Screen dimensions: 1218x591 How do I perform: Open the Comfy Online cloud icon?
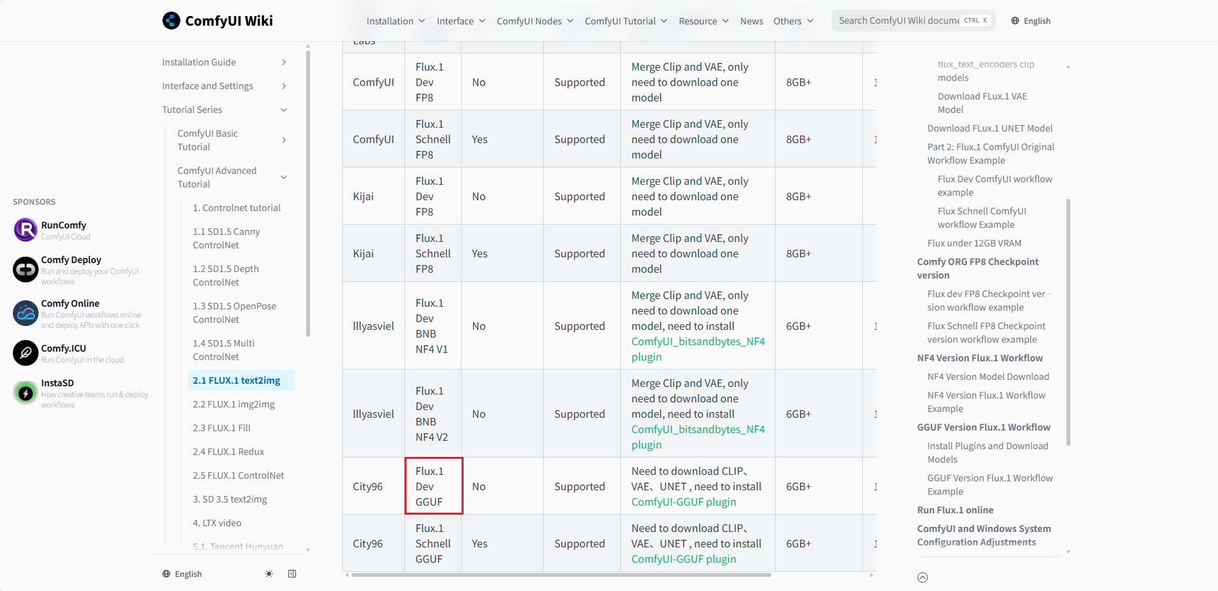(26, 313)
